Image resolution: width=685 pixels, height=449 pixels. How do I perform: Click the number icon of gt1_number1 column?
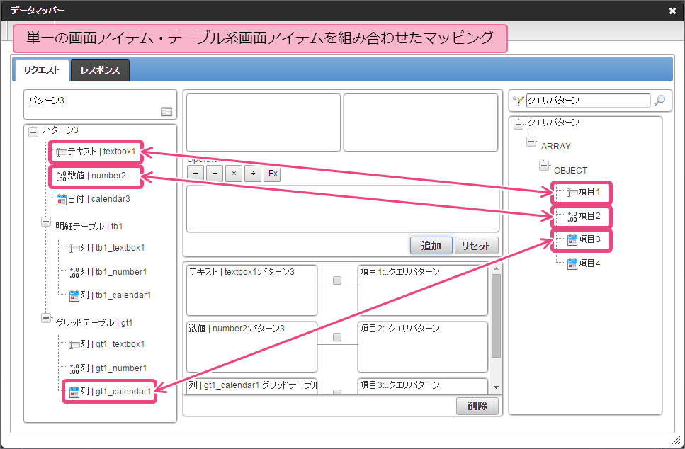pos(74,368)
